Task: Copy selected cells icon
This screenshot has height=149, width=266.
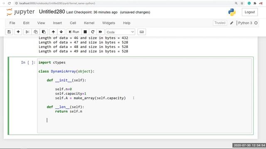Action: tap(35, 32)
